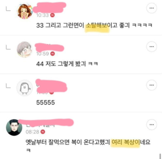Open more options for 55555 comment

coord(152,85)
